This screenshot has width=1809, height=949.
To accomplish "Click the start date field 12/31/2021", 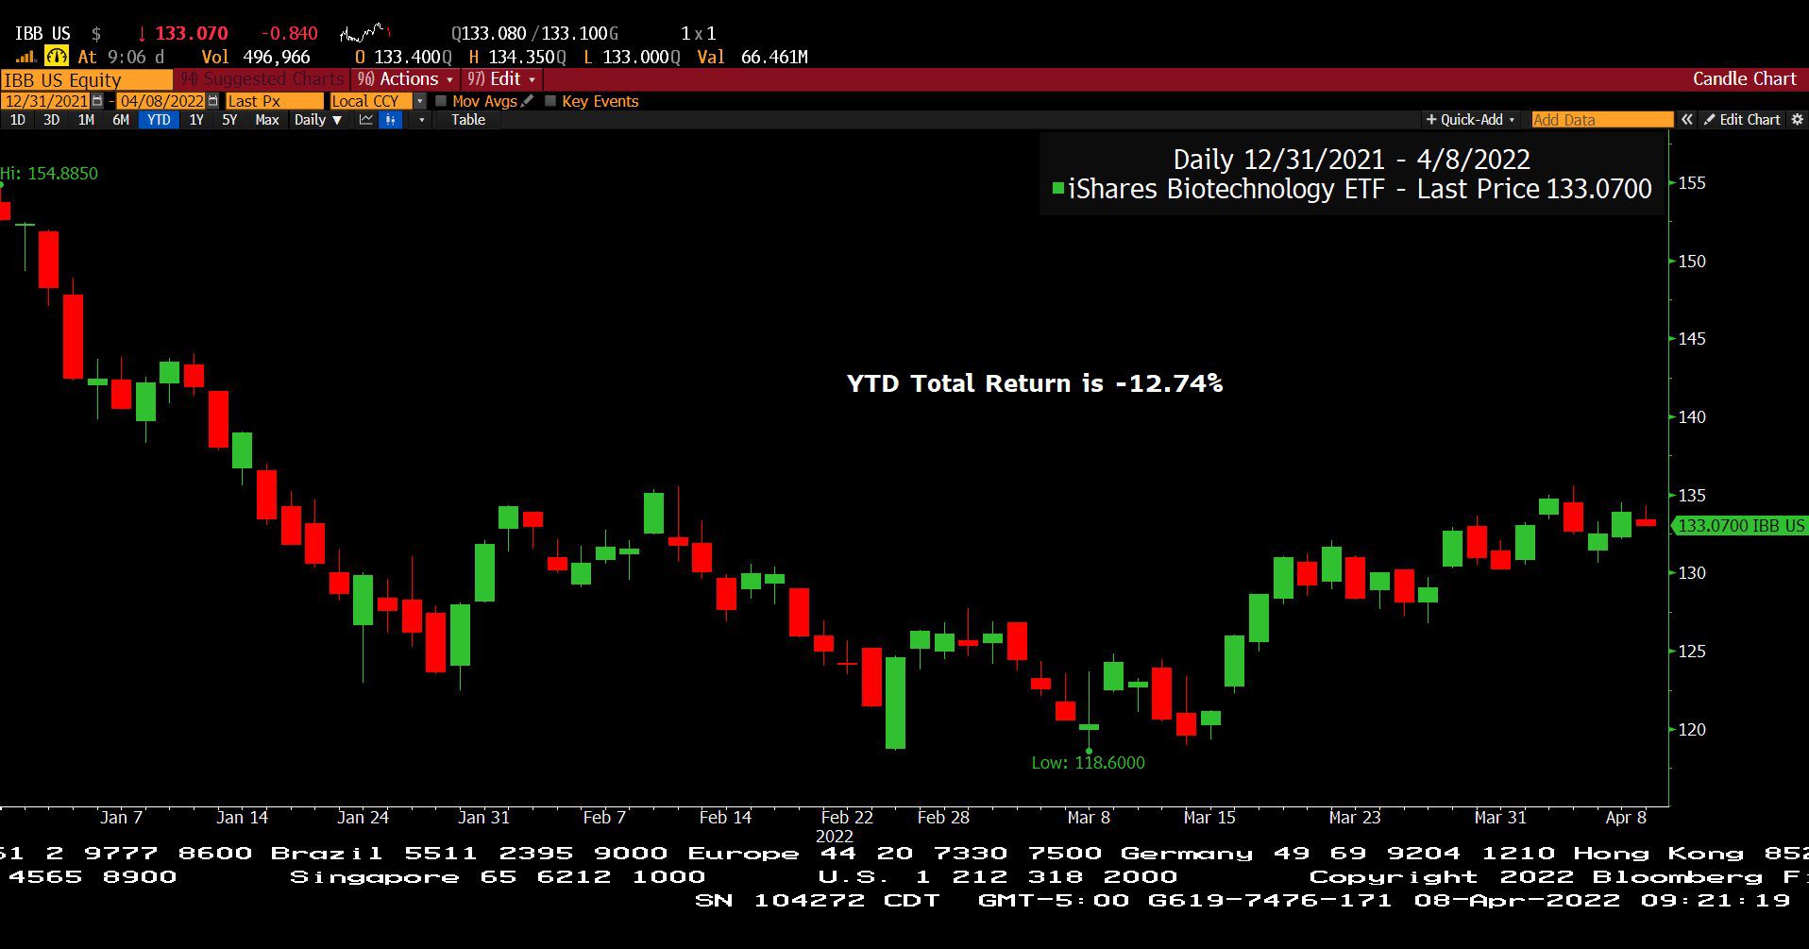I will 46,101.
